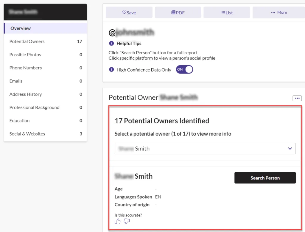
Task: Give a thumbs up on accuracy
Action: (117, 221)
